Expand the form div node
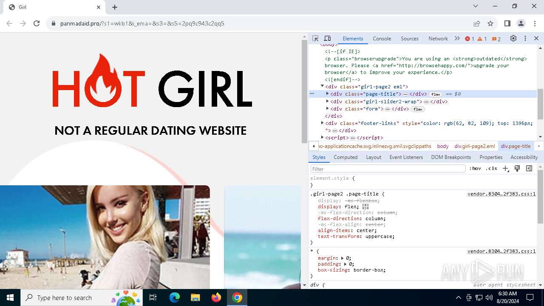This screenshot has width=544, height=306. click(328, 108)
